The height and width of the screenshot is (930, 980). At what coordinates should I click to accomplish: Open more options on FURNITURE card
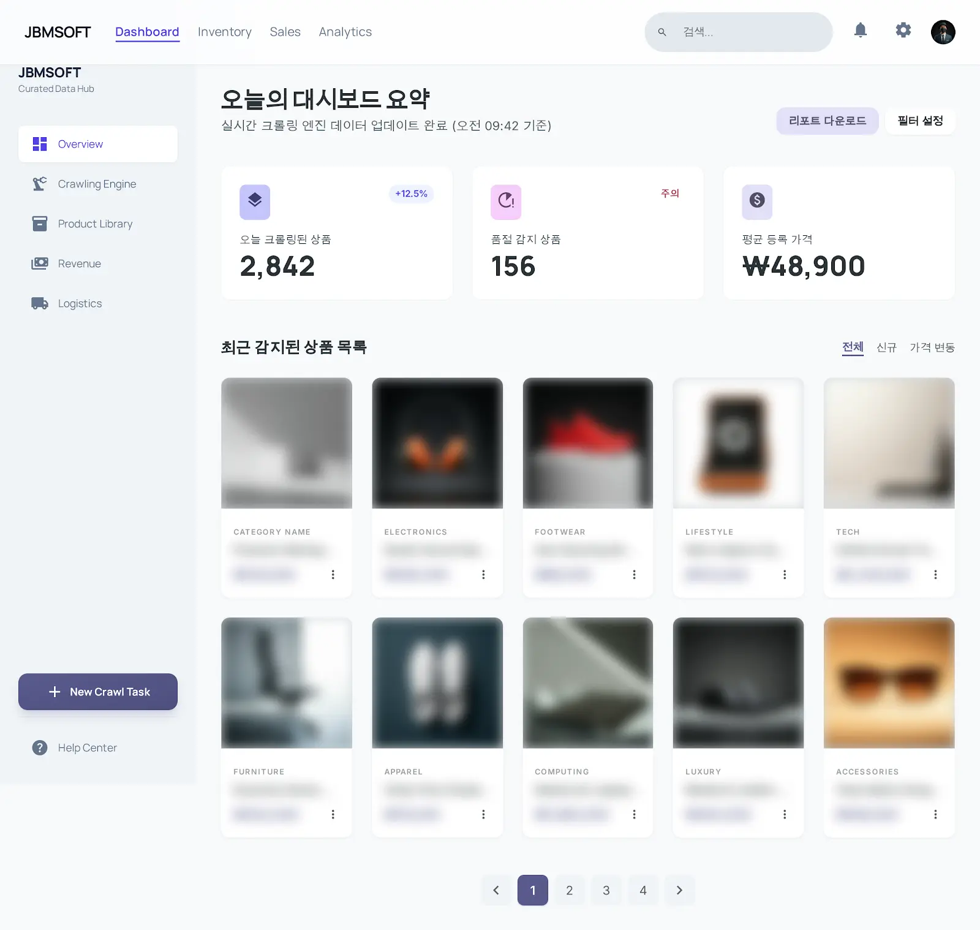tap(333, 814)
